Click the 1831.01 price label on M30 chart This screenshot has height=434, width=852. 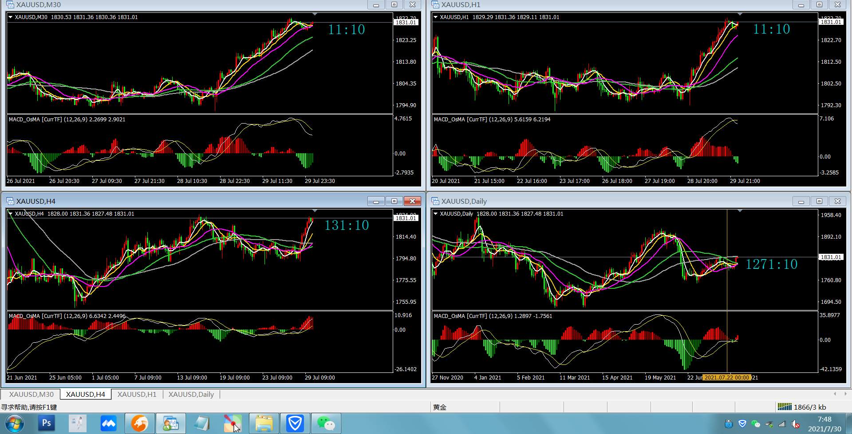(406, 22)
